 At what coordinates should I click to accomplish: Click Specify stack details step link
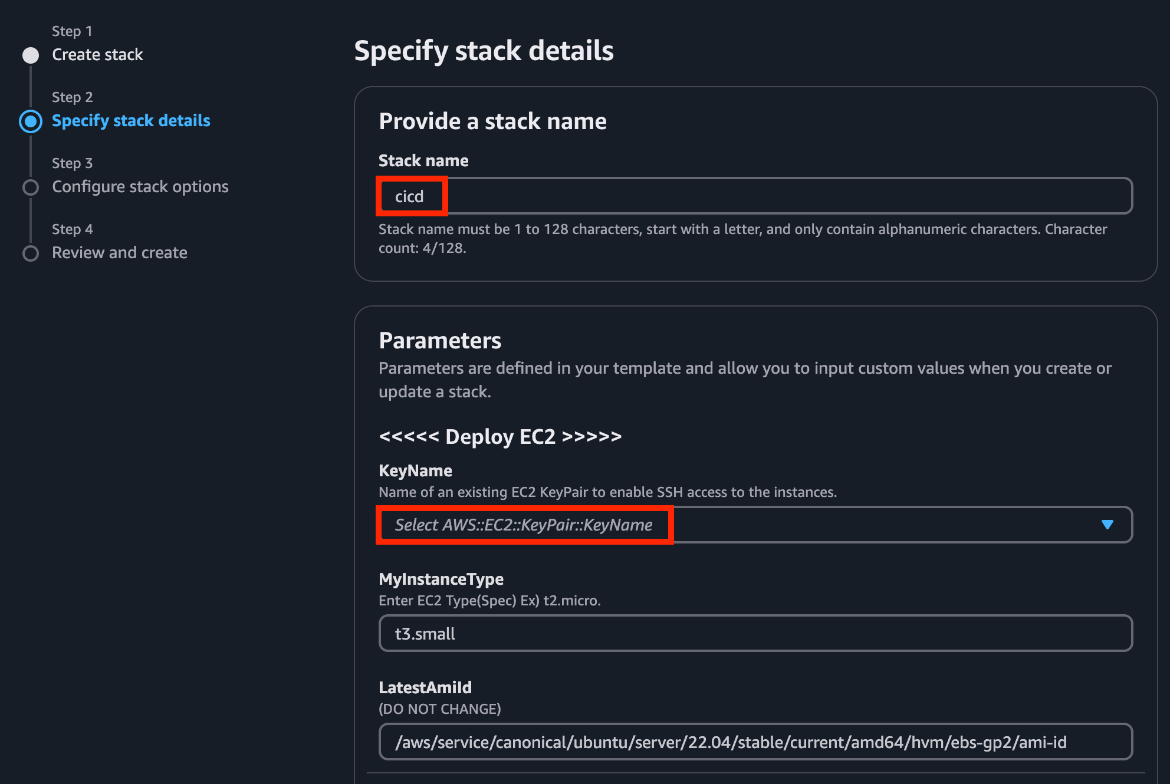[131, 121]
